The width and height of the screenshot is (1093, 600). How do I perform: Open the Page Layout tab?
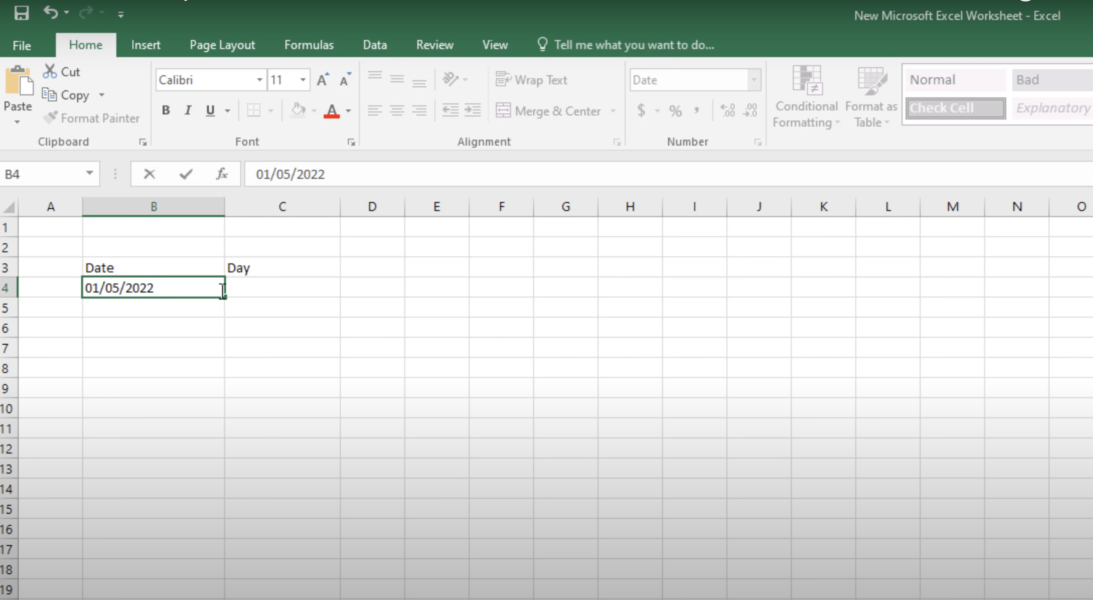[x=222, y=45]
